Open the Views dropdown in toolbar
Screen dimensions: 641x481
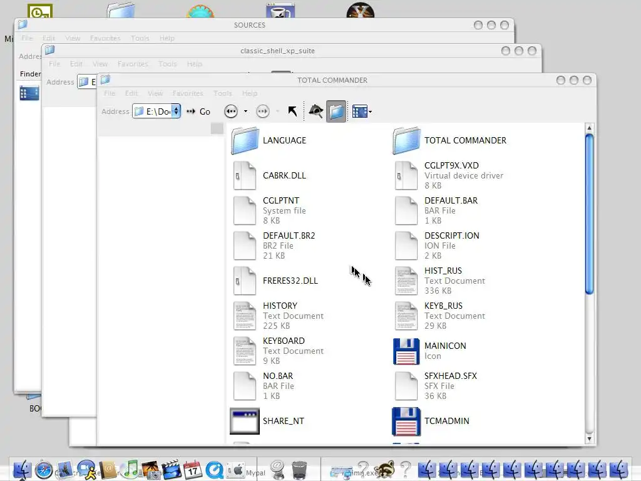362,111
